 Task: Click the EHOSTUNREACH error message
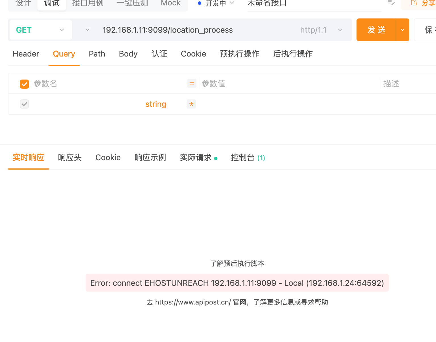(x=237, y=283)
